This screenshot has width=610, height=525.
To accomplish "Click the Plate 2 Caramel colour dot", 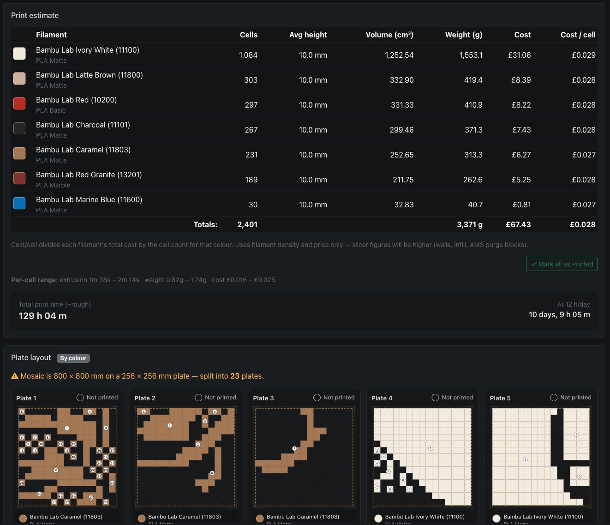I will (x=142, y=519).
